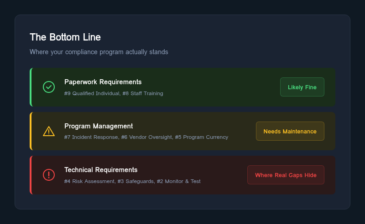Click the red left border of Technical card
This screenshot has width=365, height=224.
point(31,175)
